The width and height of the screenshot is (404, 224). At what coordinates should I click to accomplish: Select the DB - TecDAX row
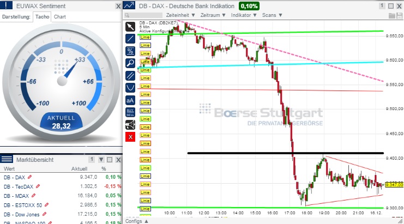pos(61,186)
